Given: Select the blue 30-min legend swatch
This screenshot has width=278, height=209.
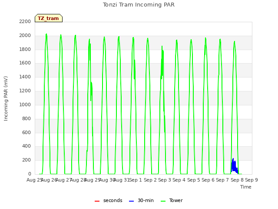Looking at the screenshot, I should tap(131, 201).
